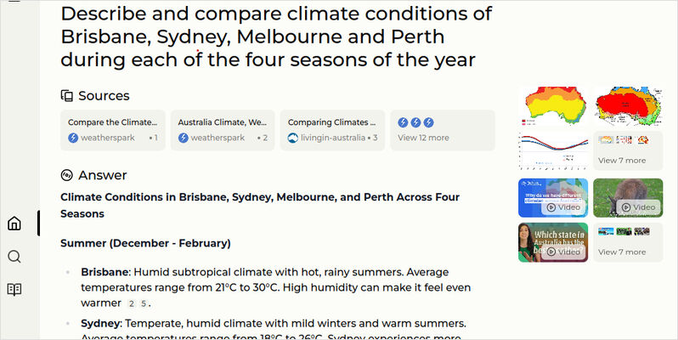
Task: Play the blue climate explainer video
Action: pos(553,198)
